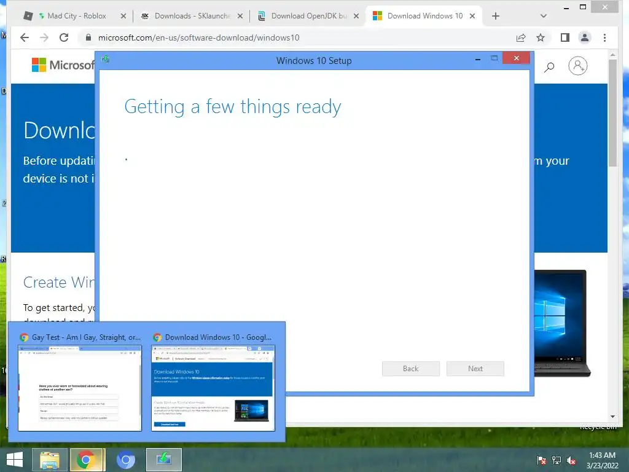Expand the tab search chevron
629x472 pixels.
[x=544, y=16]
